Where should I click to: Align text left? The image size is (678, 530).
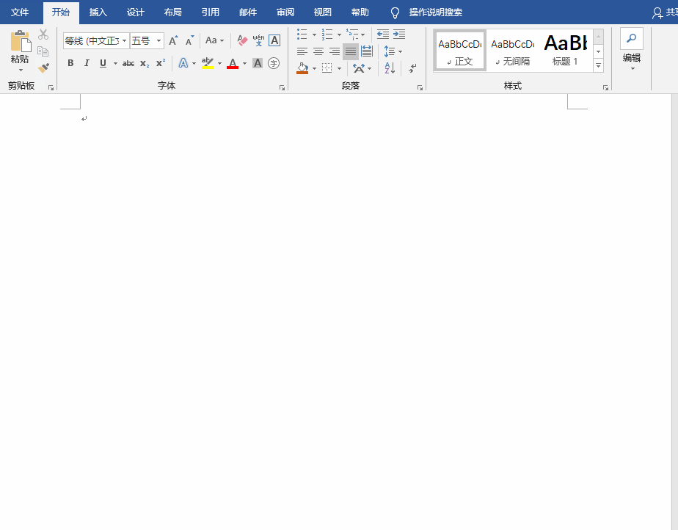coord(302,51)
